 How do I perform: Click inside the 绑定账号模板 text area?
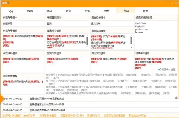23,42
